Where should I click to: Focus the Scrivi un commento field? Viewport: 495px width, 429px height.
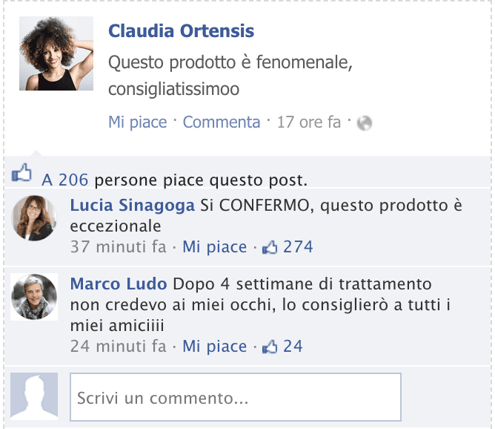click(x=236, y=397)
